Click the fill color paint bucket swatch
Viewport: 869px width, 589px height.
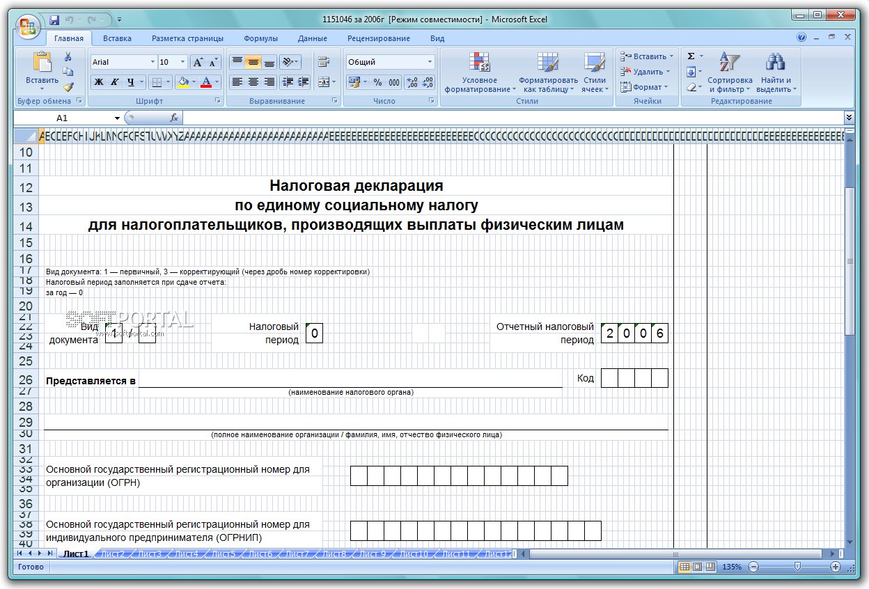183,82
